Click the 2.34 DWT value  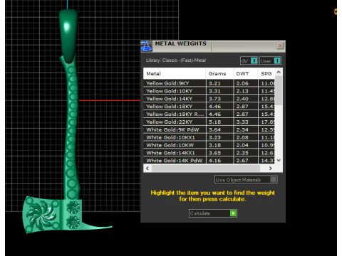point(242,129)
